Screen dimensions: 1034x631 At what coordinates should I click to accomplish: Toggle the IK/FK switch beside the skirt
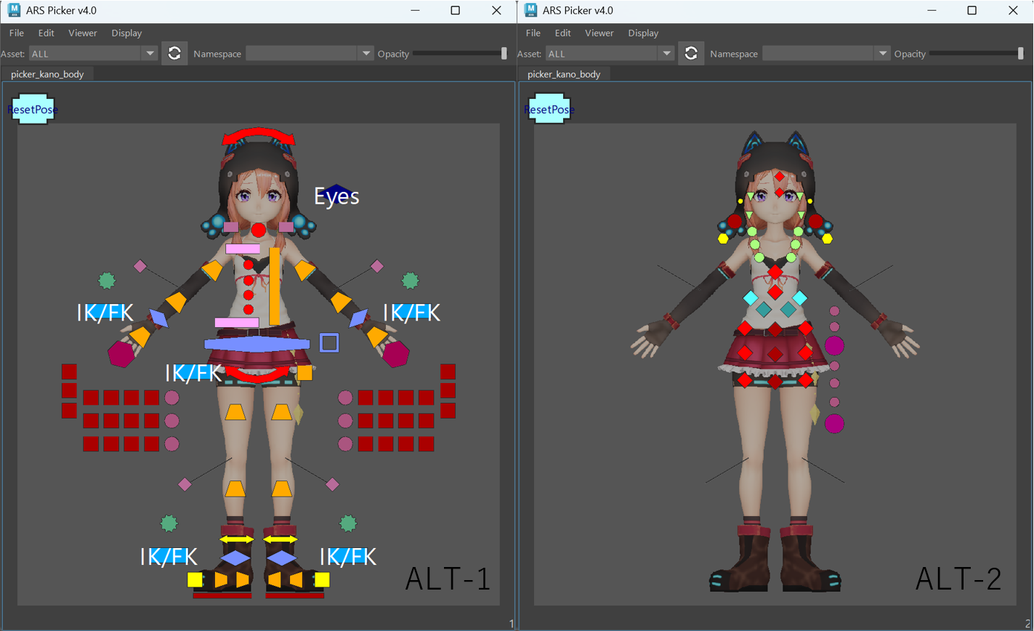(193, 373)
